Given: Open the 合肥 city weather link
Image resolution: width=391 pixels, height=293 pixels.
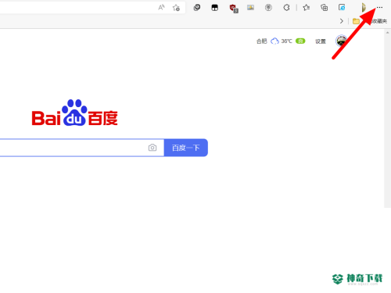Looking at the screenshot, I should [262, 41].
